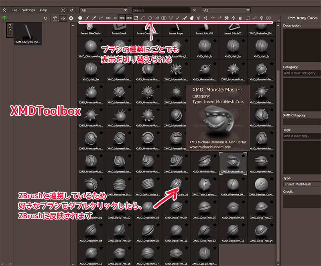321x266 pixels.
Task: Click the green Wi-Fi connection icon
Action: tap(4, 18)
